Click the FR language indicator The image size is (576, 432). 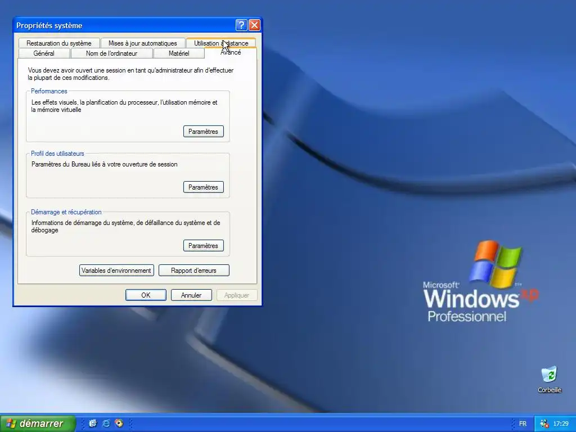click(x=523, y=424)
